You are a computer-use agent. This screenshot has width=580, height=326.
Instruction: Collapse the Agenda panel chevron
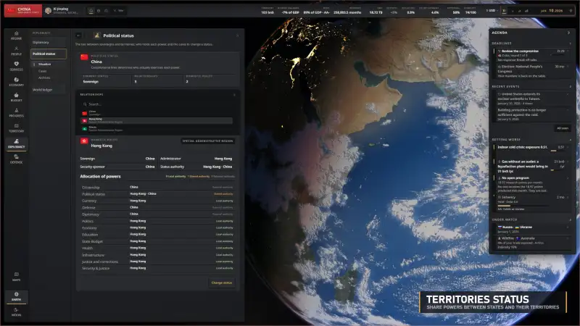(568, 33)
